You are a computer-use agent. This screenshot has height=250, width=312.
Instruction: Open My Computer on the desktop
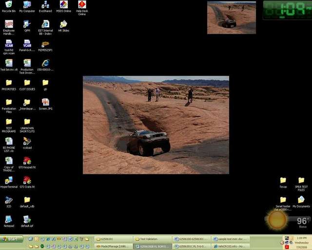tap(27, 6)
